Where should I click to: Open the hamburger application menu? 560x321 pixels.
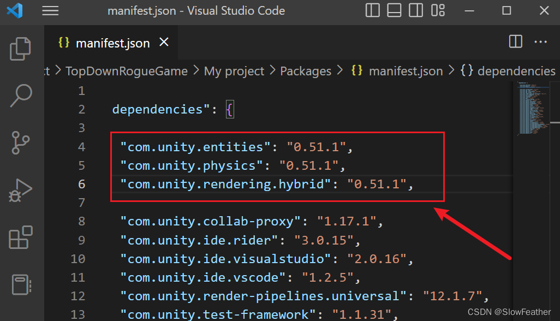[x=50, y=11]
